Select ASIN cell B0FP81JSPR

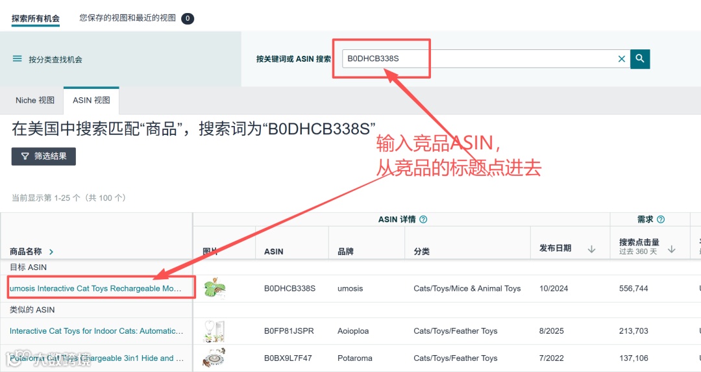289,331
